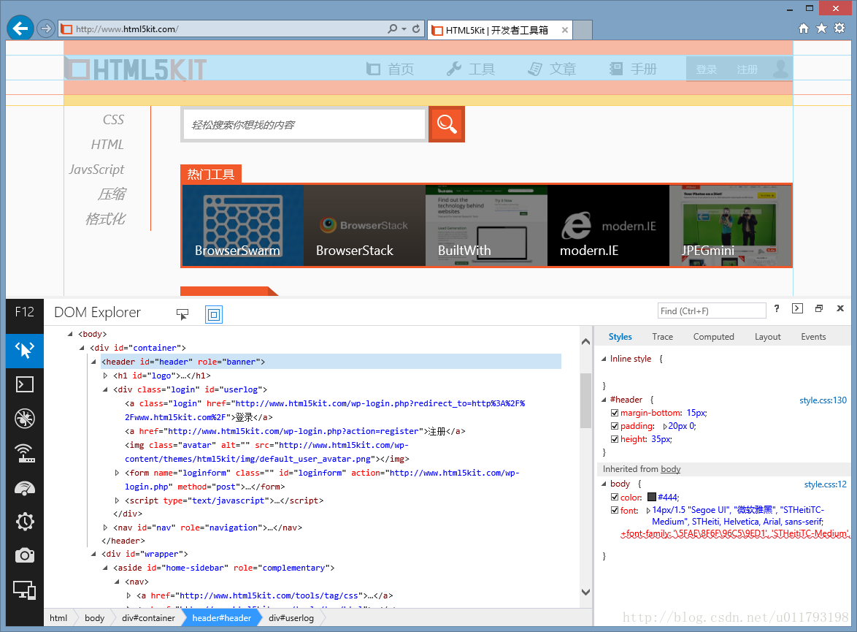Expand the h1#logo node

click(x=106, y=376)
